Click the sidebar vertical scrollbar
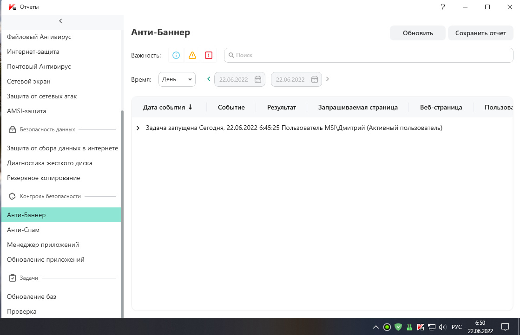520x335 pixels. (x=122, y=214)
